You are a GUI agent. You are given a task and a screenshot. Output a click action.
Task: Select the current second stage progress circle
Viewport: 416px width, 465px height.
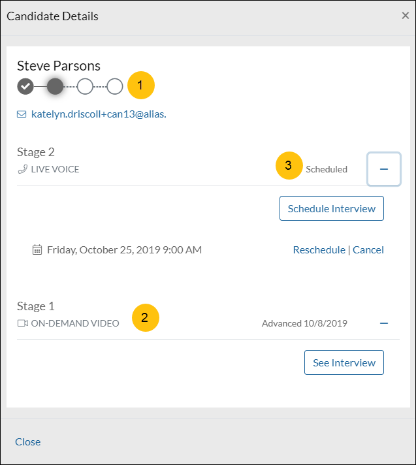coord(56,86)
